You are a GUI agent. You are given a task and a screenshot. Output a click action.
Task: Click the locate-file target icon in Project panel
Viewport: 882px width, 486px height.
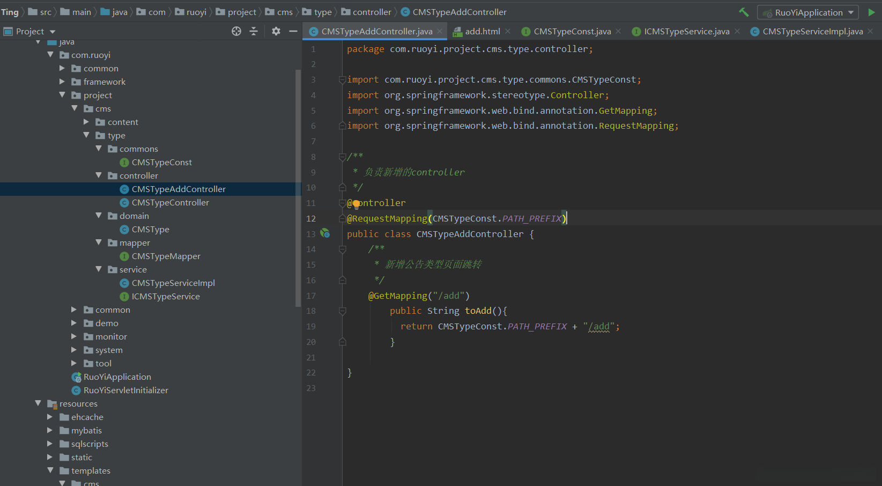coord(236,31)
